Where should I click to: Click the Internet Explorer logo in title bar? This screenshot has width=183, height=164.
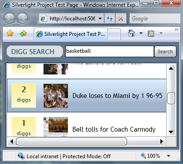7,5
